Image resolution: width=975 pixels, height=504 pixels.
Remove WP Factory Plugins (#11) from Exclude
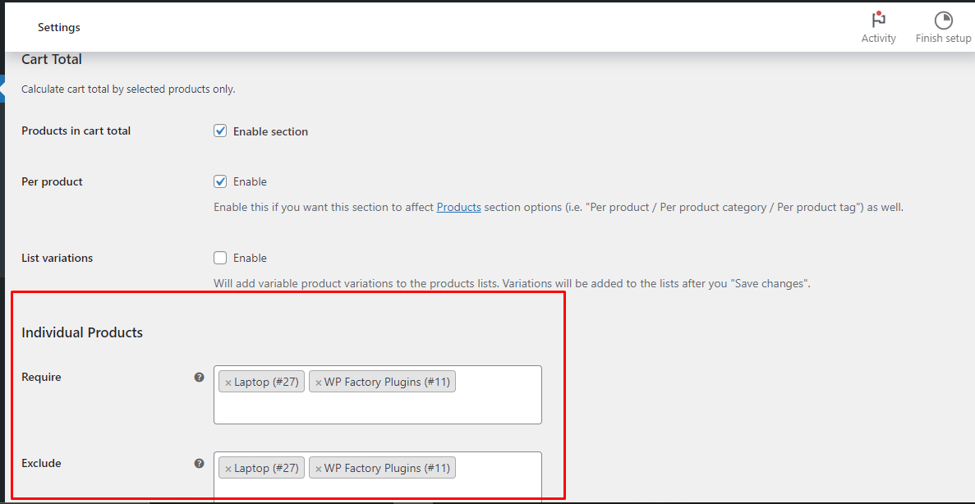coord(319,469)
